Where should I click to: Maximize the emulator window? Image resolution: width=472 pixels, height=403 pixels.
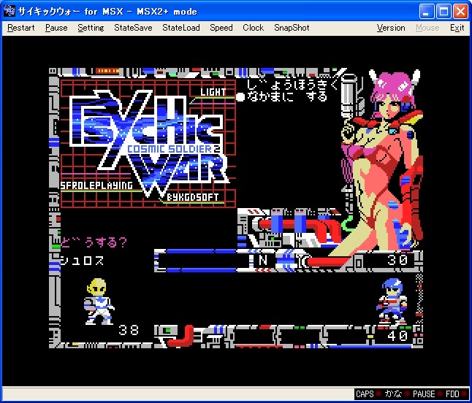tap(444, 11)
